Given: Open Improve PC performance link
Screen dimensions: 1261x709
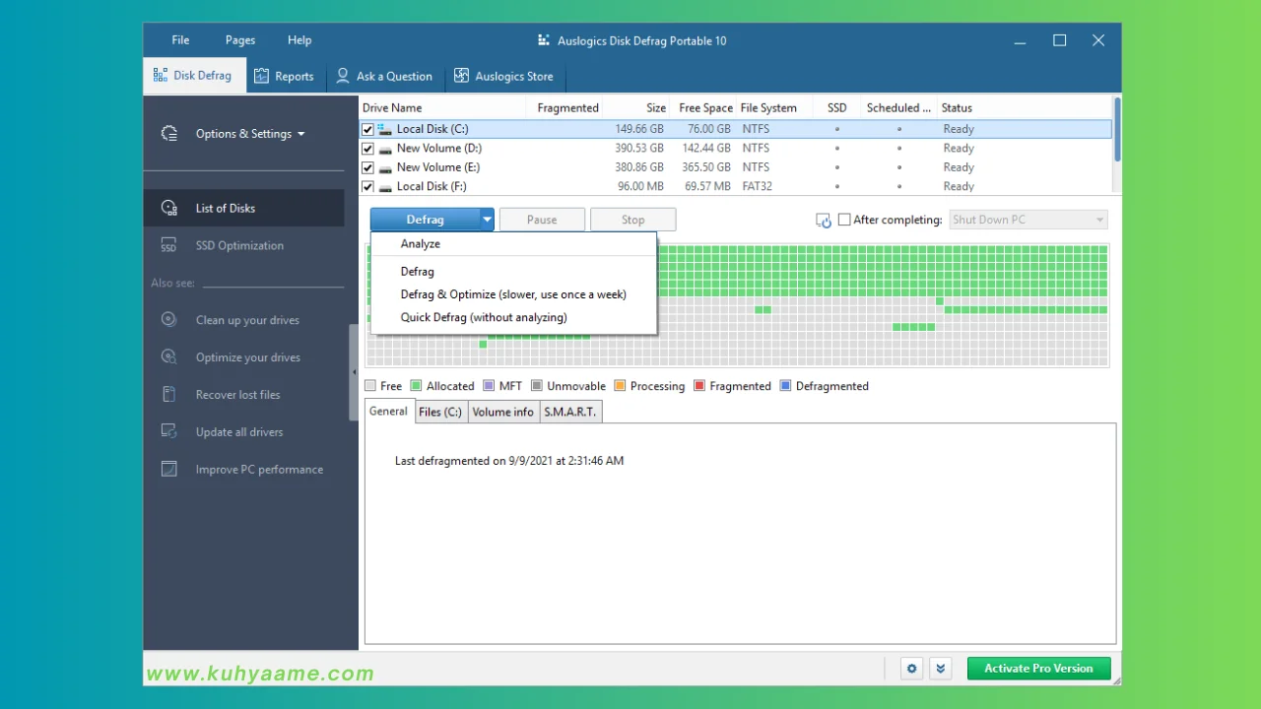Looking at the screenshot, I should pos(259,470).
